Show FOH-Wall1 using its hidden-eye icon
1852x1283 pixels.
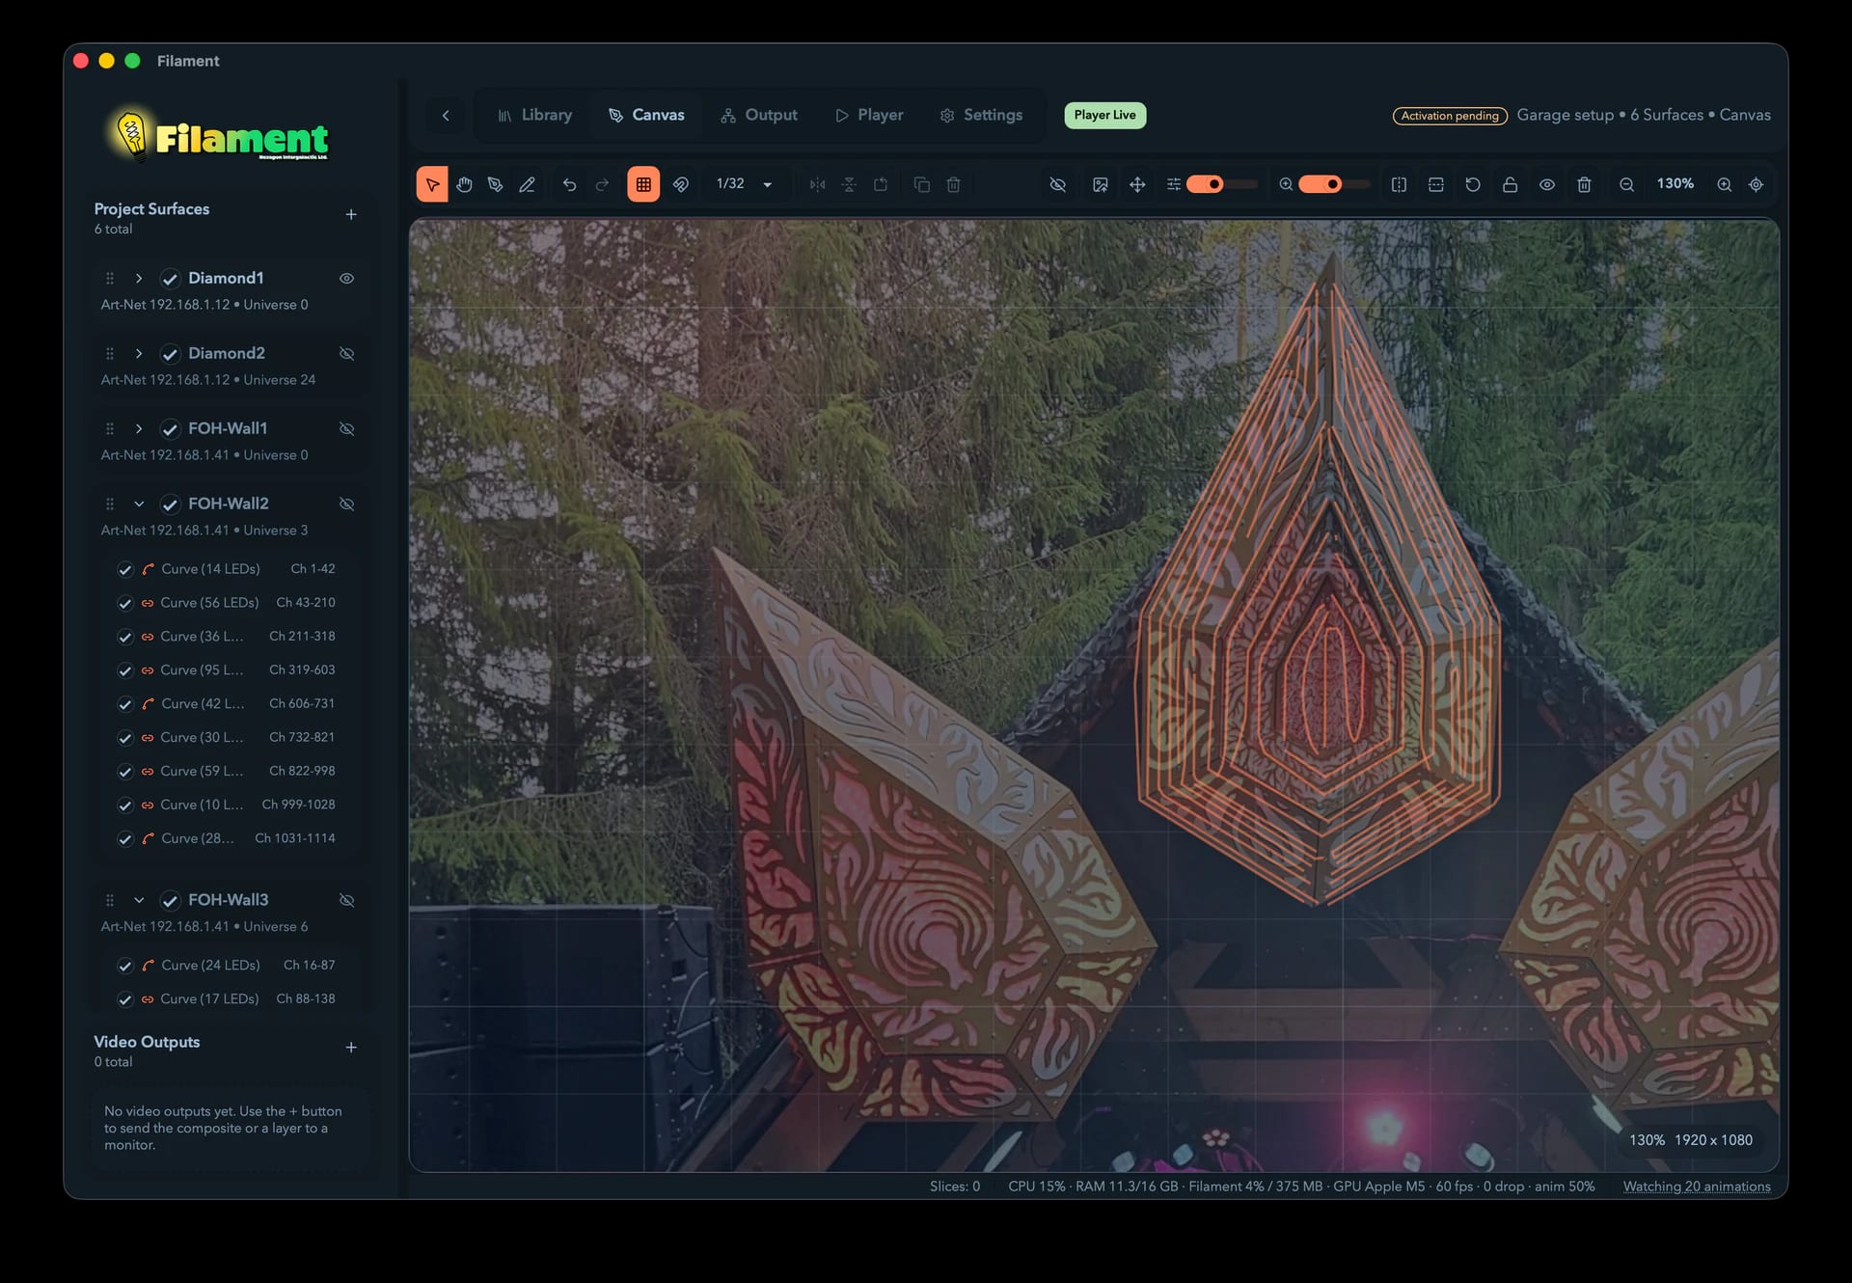tap(347, 428)
